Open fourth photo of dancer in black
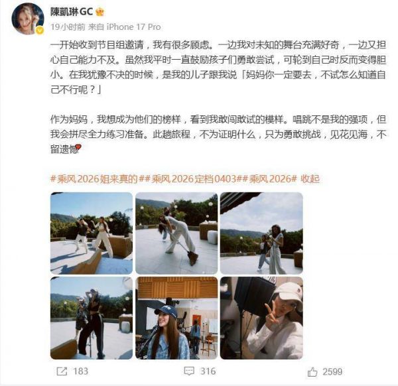This screenshot has width=398, height=386. pyautogui.click(x=92, y=318)
